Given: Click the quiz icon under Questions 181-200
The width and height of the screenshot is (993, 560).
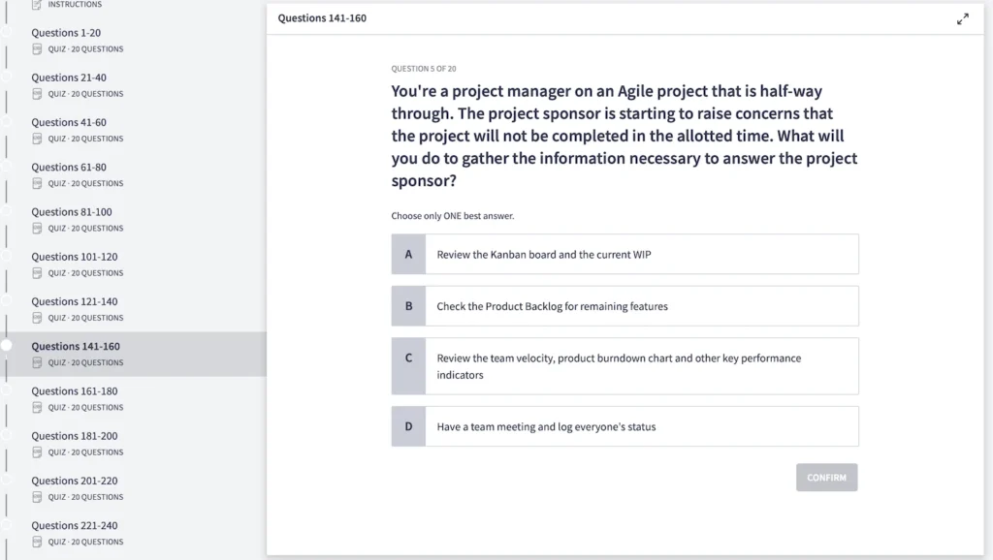Looking at the screenshot, I should (x=35, y=451).
